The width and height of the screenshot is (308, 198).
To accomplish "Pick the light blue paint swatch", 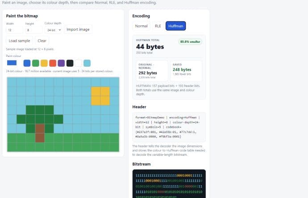I will (x=87, y=63).
